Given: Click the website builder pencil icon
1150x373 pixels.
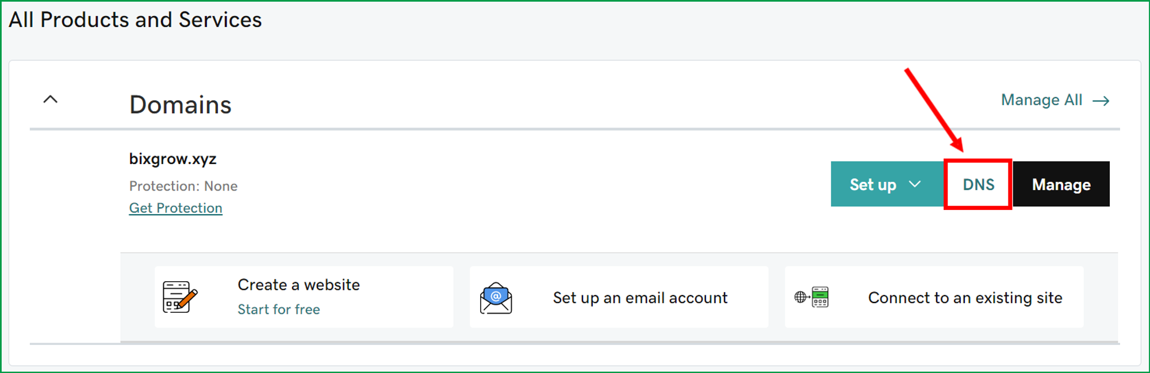Looking at the screenshot, I should coord(179,297).
